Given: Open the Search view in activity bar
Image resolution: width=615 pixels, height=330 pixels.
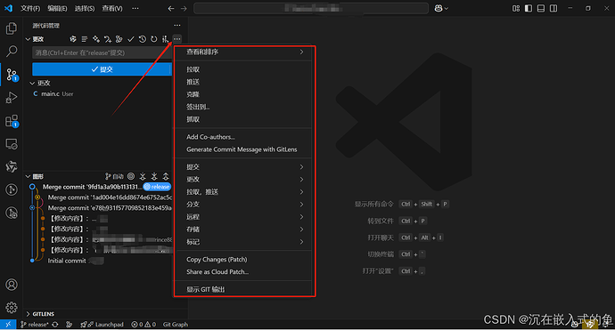Looking at the screenshot, I should click(x=12, y=51).
